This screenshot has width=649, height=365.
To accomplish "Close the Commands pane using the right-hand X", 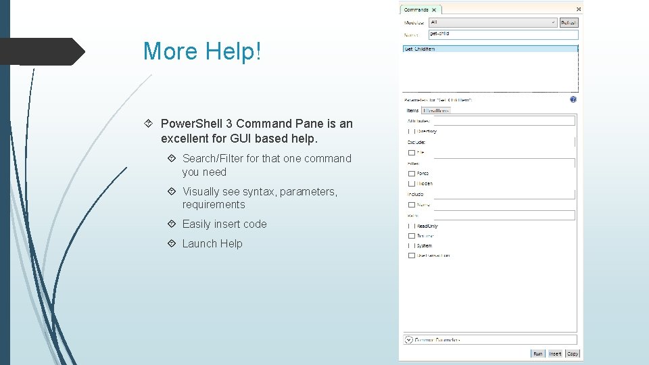I will pyautogui.click(x=579, y=9).
